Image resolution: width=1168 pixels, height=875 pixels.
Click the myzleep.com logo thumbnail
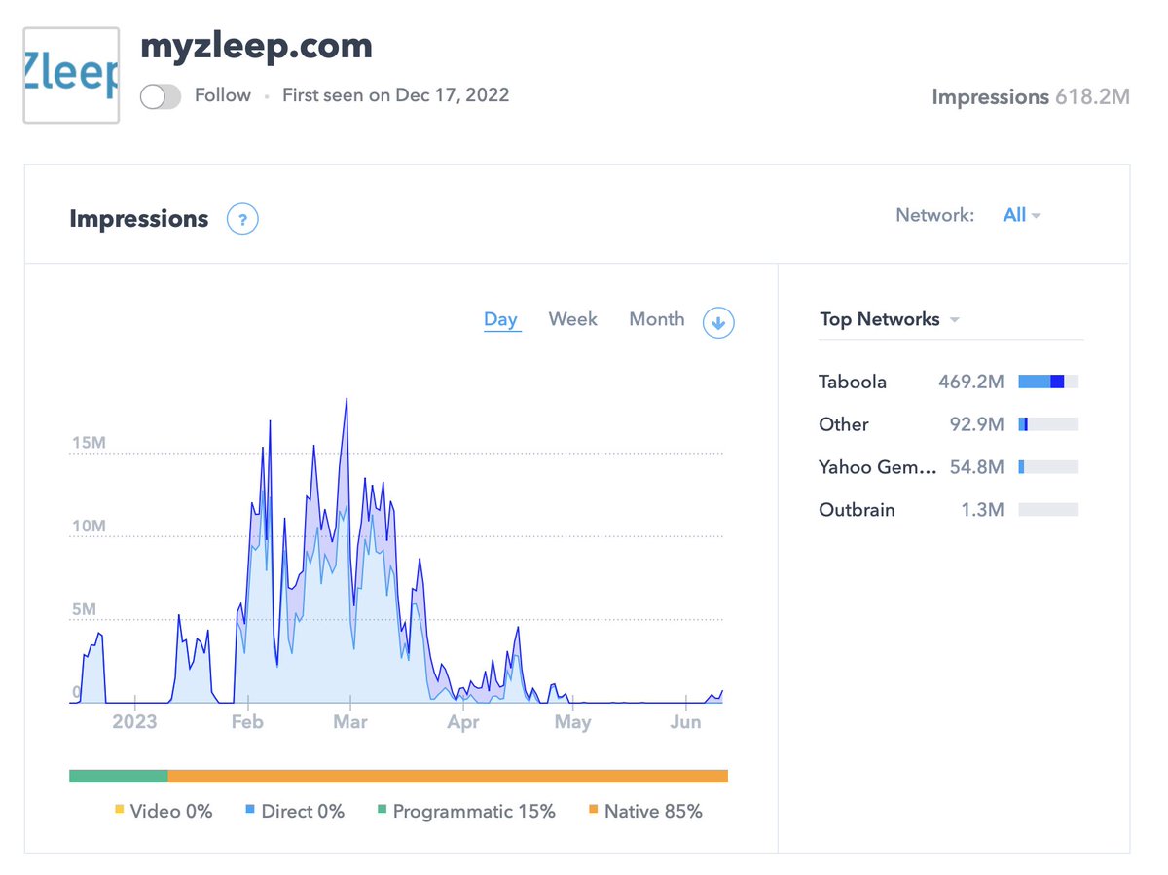point(71,75)
